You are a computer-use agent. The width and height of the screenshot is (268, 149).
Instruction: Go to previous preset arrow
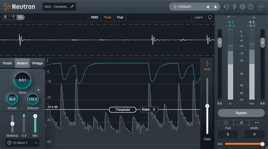click(x=208, y=7)
